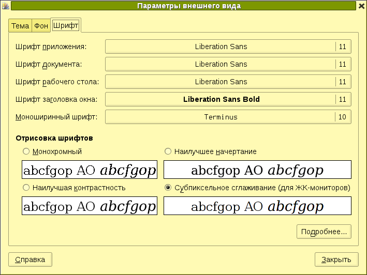Click the window menu icon in title bar
Viewport: 367px width, 275px height.
5,6
